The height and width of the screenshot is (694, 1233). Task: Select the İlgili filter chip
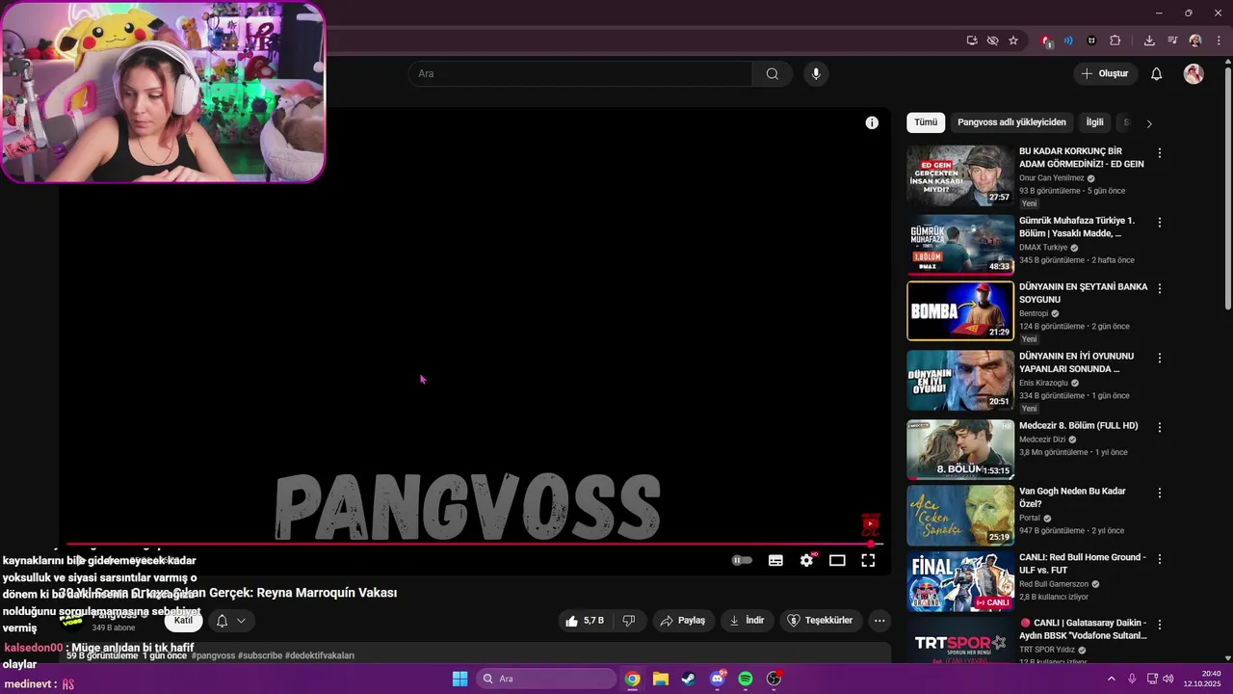pos(1094,122)
